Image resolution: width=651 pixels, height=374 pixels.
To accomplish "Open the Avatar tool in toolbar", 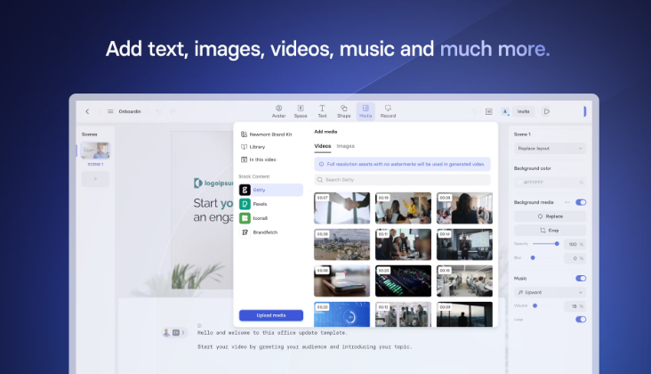I will point(278,111).
